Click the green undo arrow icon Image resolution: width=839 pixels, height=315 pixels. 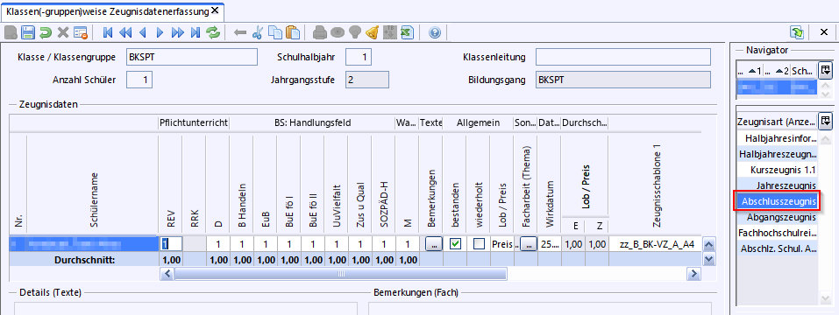pos(46,32)
